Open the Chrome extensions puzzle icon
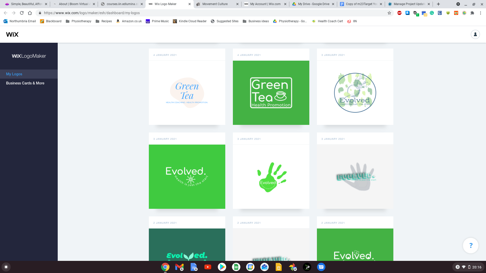Screen dimensions: 486x273 pyautogui.click(x=472, y=13)
